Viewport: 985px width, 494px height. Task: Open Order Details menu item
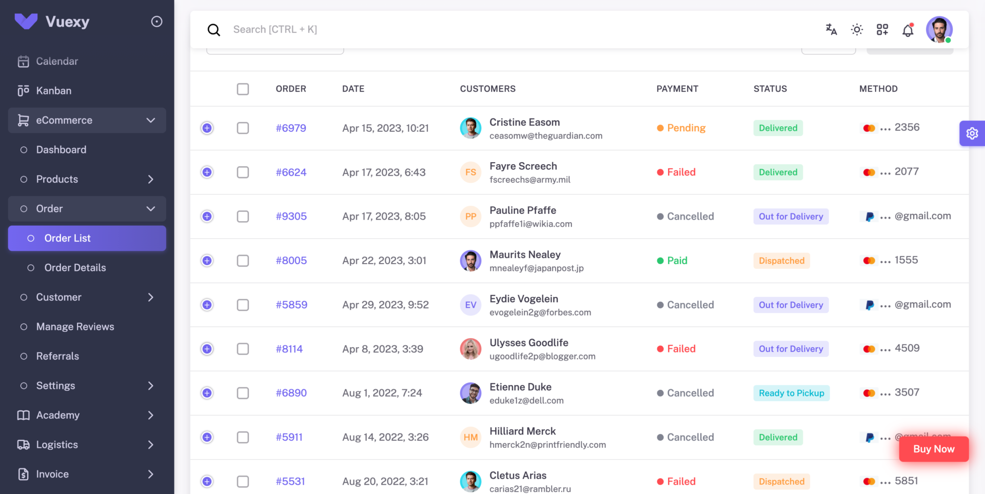(x=87, y=268)
